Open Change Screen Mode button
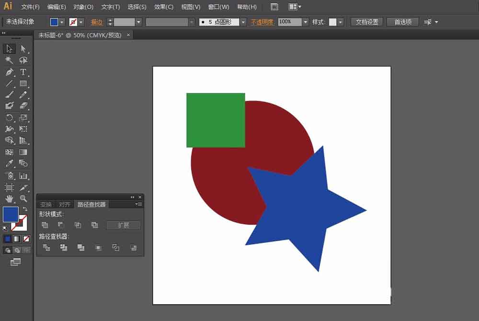The height and width of the screenshot is (321, 479). point(16,262)
